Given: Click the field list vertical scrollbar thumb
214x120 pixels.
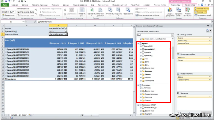Looking at the screenshot, I should click(173, 52).
